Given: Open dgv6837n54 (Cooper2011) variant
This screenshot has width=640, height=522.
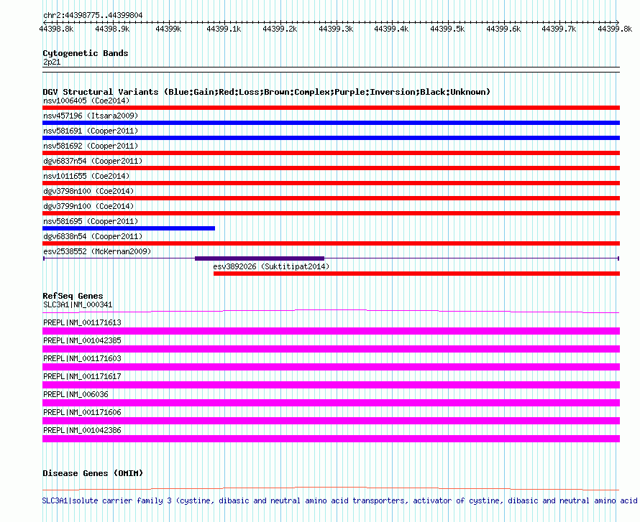Looking at the screenshot, I should tap(93, 161).
